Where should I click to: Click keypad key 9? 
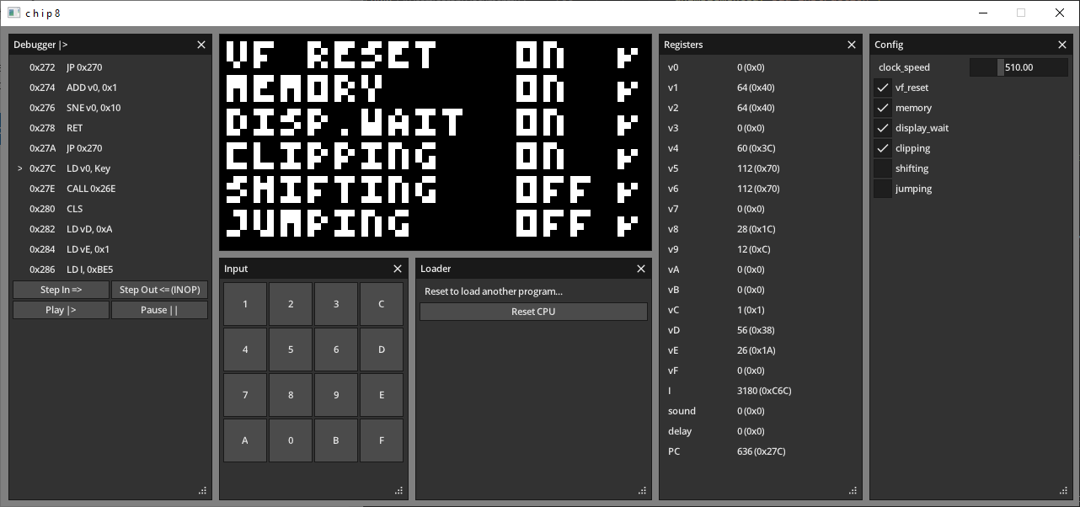[x=336, y=395]
